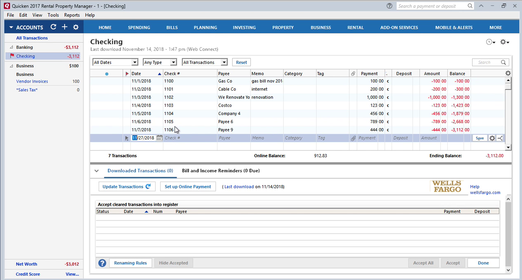522x280 pixels.
Task: Select All Transactions in sidebar
Action: click(32, 38)
